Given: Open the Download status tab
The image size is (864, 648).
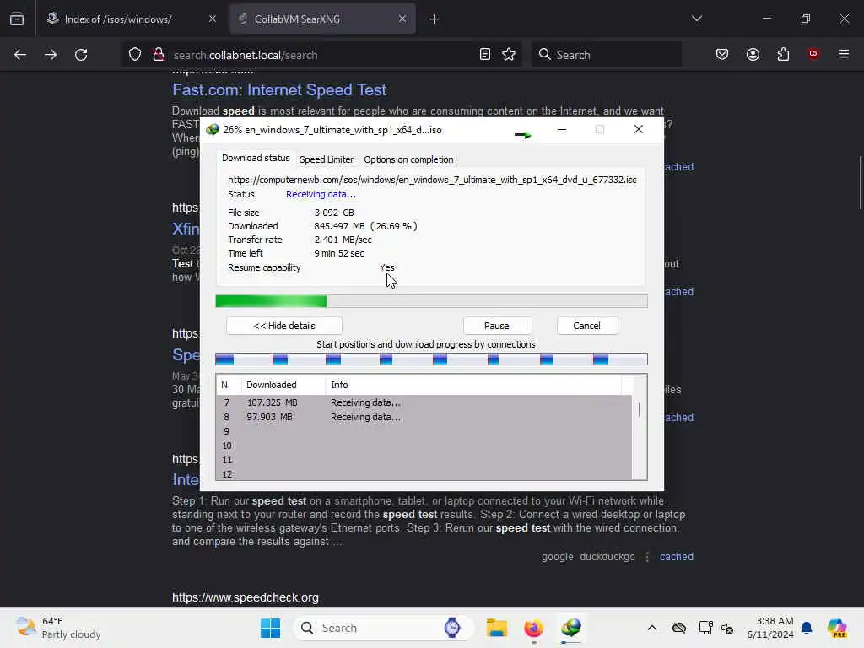Looking at the screenshot, I should click(x=256, y=158).
